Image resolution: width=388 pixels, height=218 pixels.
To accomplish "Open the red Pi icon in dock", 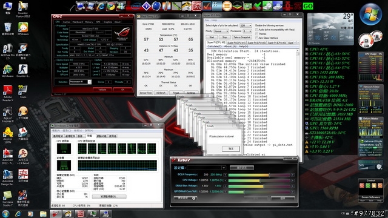I will pyautogui.click(x=298, y=6).
